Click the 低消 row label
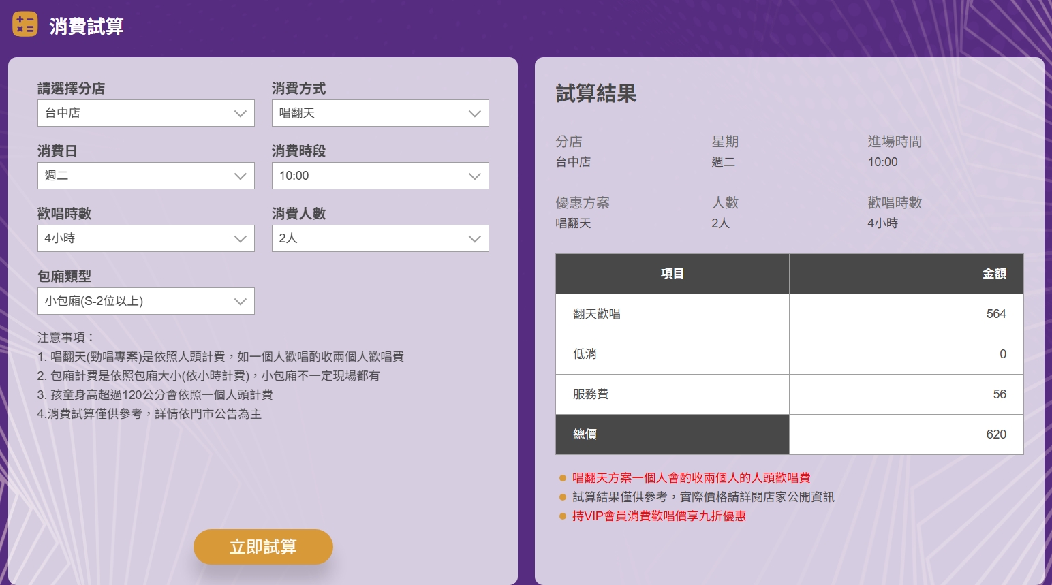 point(585,354)
